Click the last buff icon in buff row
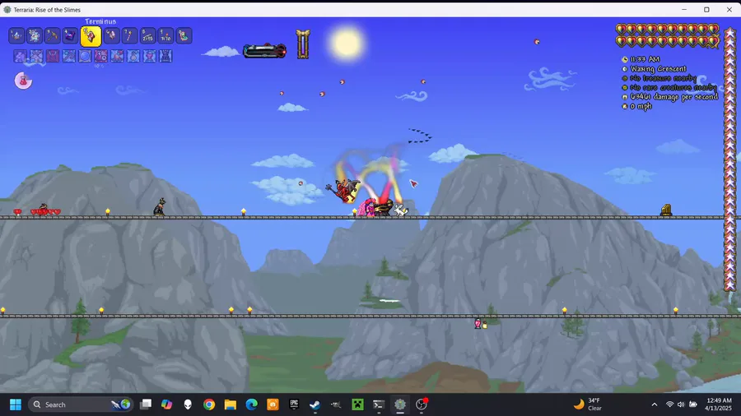Viewport: 741px width, 416px height. (165, 56)
